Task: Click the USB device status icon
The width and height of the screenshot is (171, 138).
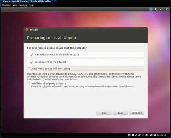Action: (x=136, y=135)
